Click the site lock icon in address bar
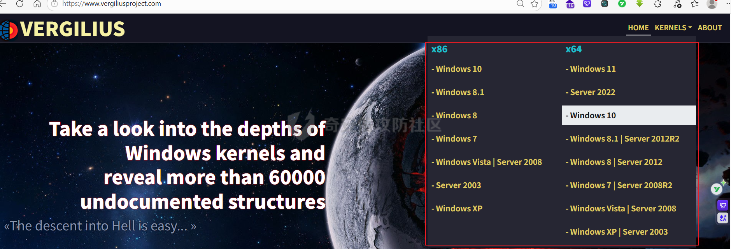731x249 pixels. 54,4
